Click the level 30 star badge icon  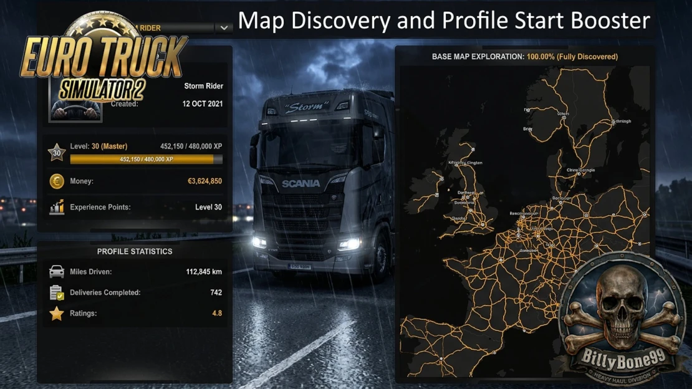tap(57, 153)
